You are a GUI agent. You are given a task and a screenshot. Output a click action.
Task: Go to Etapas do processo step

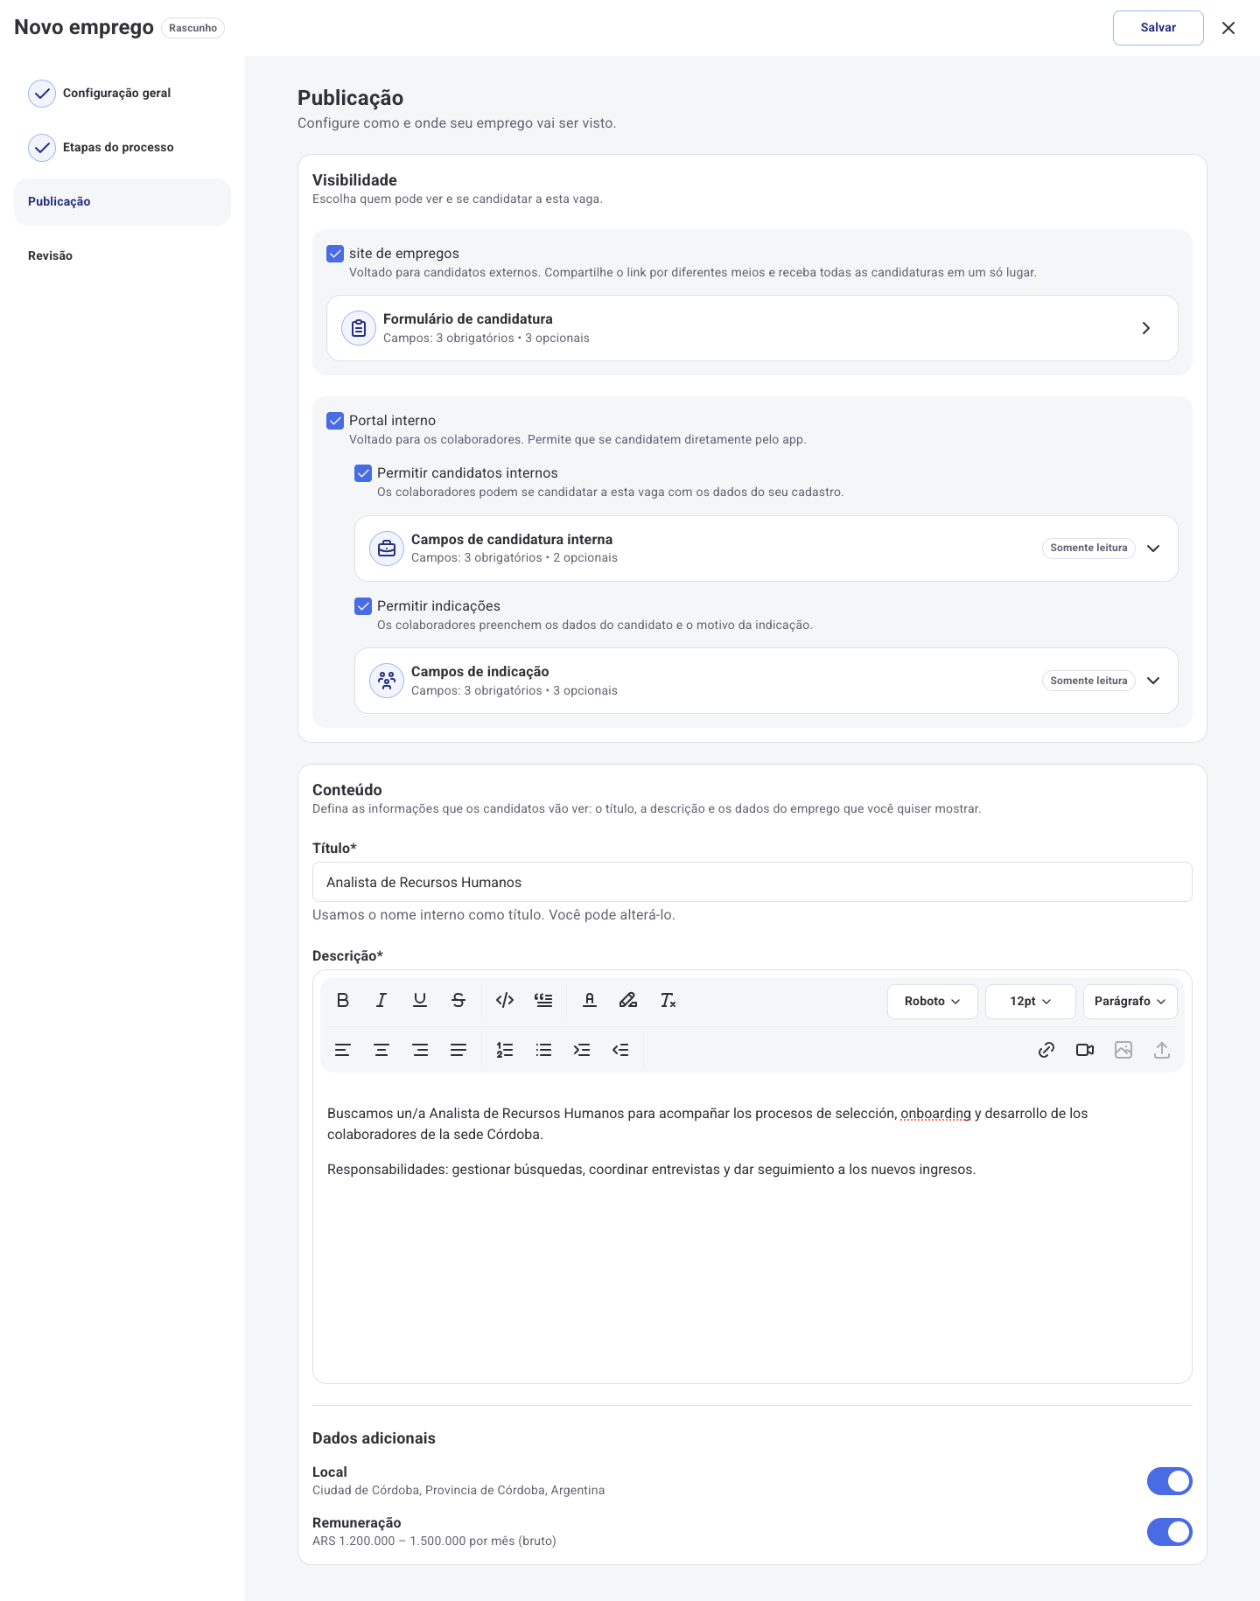coord(122,148)
